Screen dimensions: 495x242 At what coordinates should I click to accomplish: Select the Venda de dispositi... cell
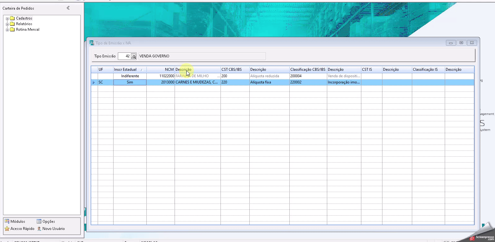point(344,76)
